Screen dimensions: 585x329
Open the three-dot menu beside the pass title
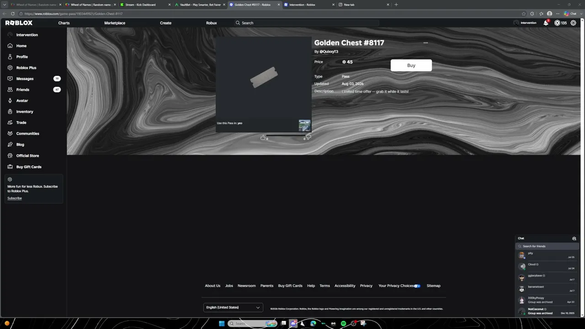(x=425, y=43)
